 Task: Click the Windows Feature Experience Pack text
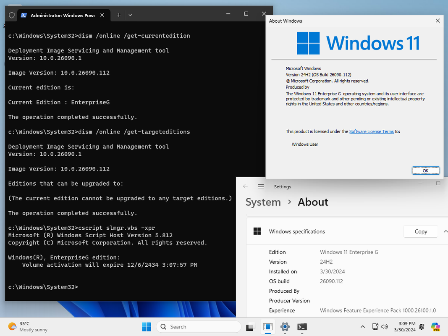378,310
